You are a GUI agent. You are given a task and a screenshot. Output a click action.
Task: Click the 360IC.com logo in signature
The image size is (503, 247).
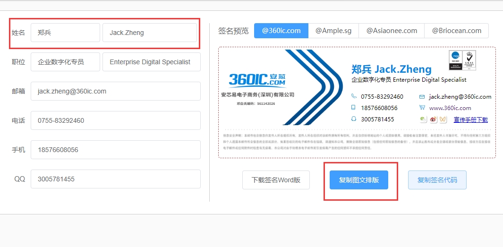coord(257,80)
